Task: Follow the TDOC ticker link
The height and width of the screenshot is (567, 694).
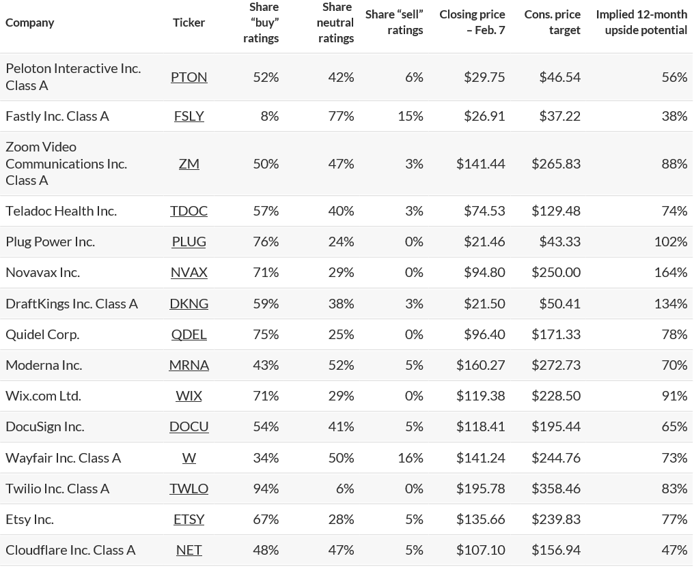Action: 189,211
